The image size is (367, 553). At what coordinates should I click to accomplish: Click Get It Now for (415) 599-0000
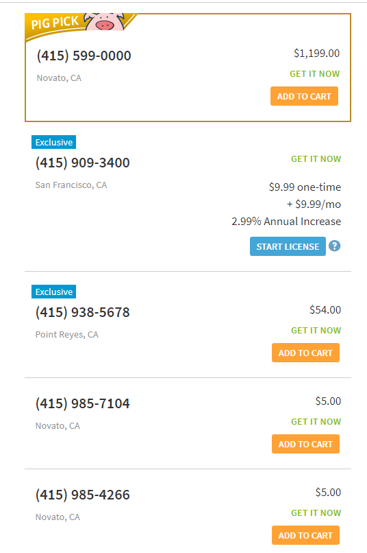(314, 73)
